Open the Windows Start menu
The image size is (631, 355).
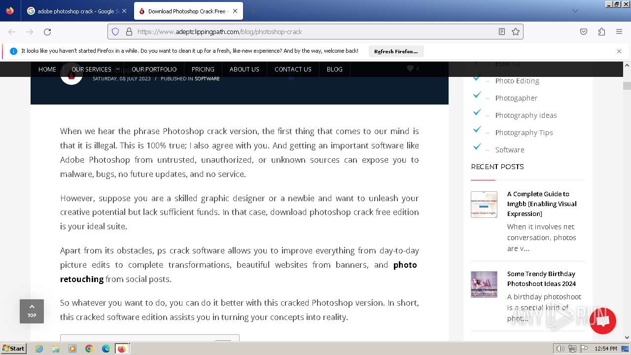click(x=13, y=349)
